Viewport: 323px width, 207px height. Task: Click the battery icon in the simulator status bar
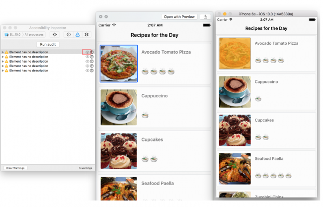[x=312, y=20]
